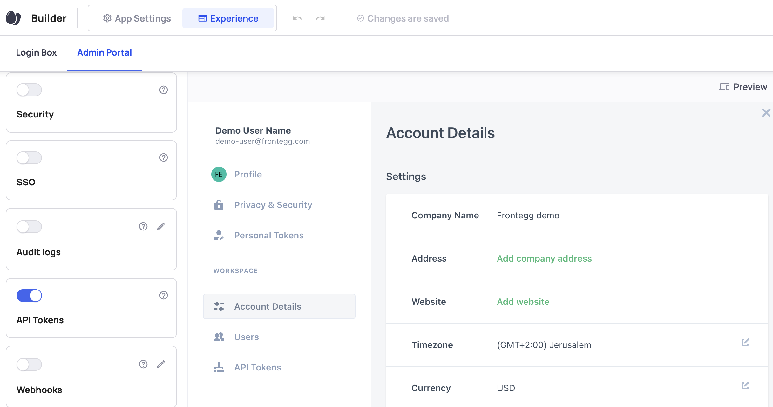
Task: Close the Account Details panel
Action: pos(766,113)
